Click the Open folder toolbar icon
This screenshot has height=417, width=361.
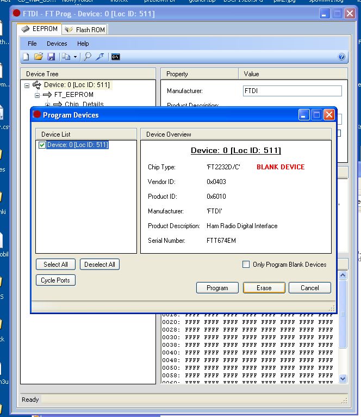[39, 57]
